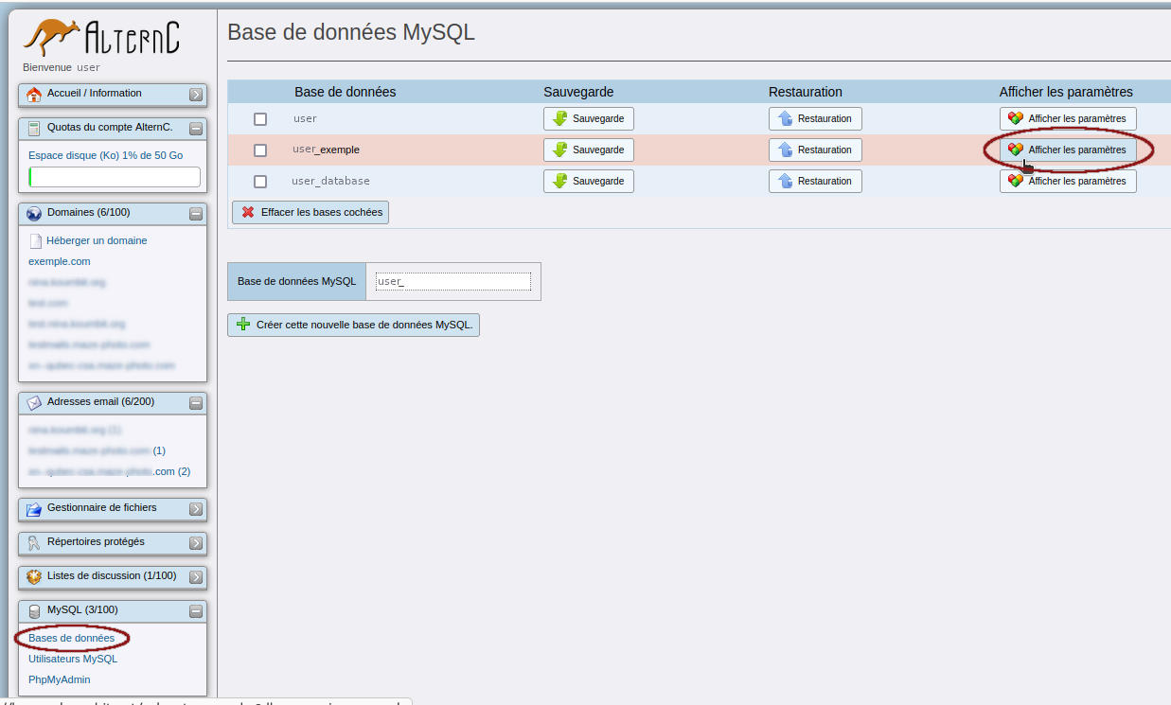Select the user_database row checkbox
Image resolution: width=1171 pixels, height=705 pixels.
[260, 182]
